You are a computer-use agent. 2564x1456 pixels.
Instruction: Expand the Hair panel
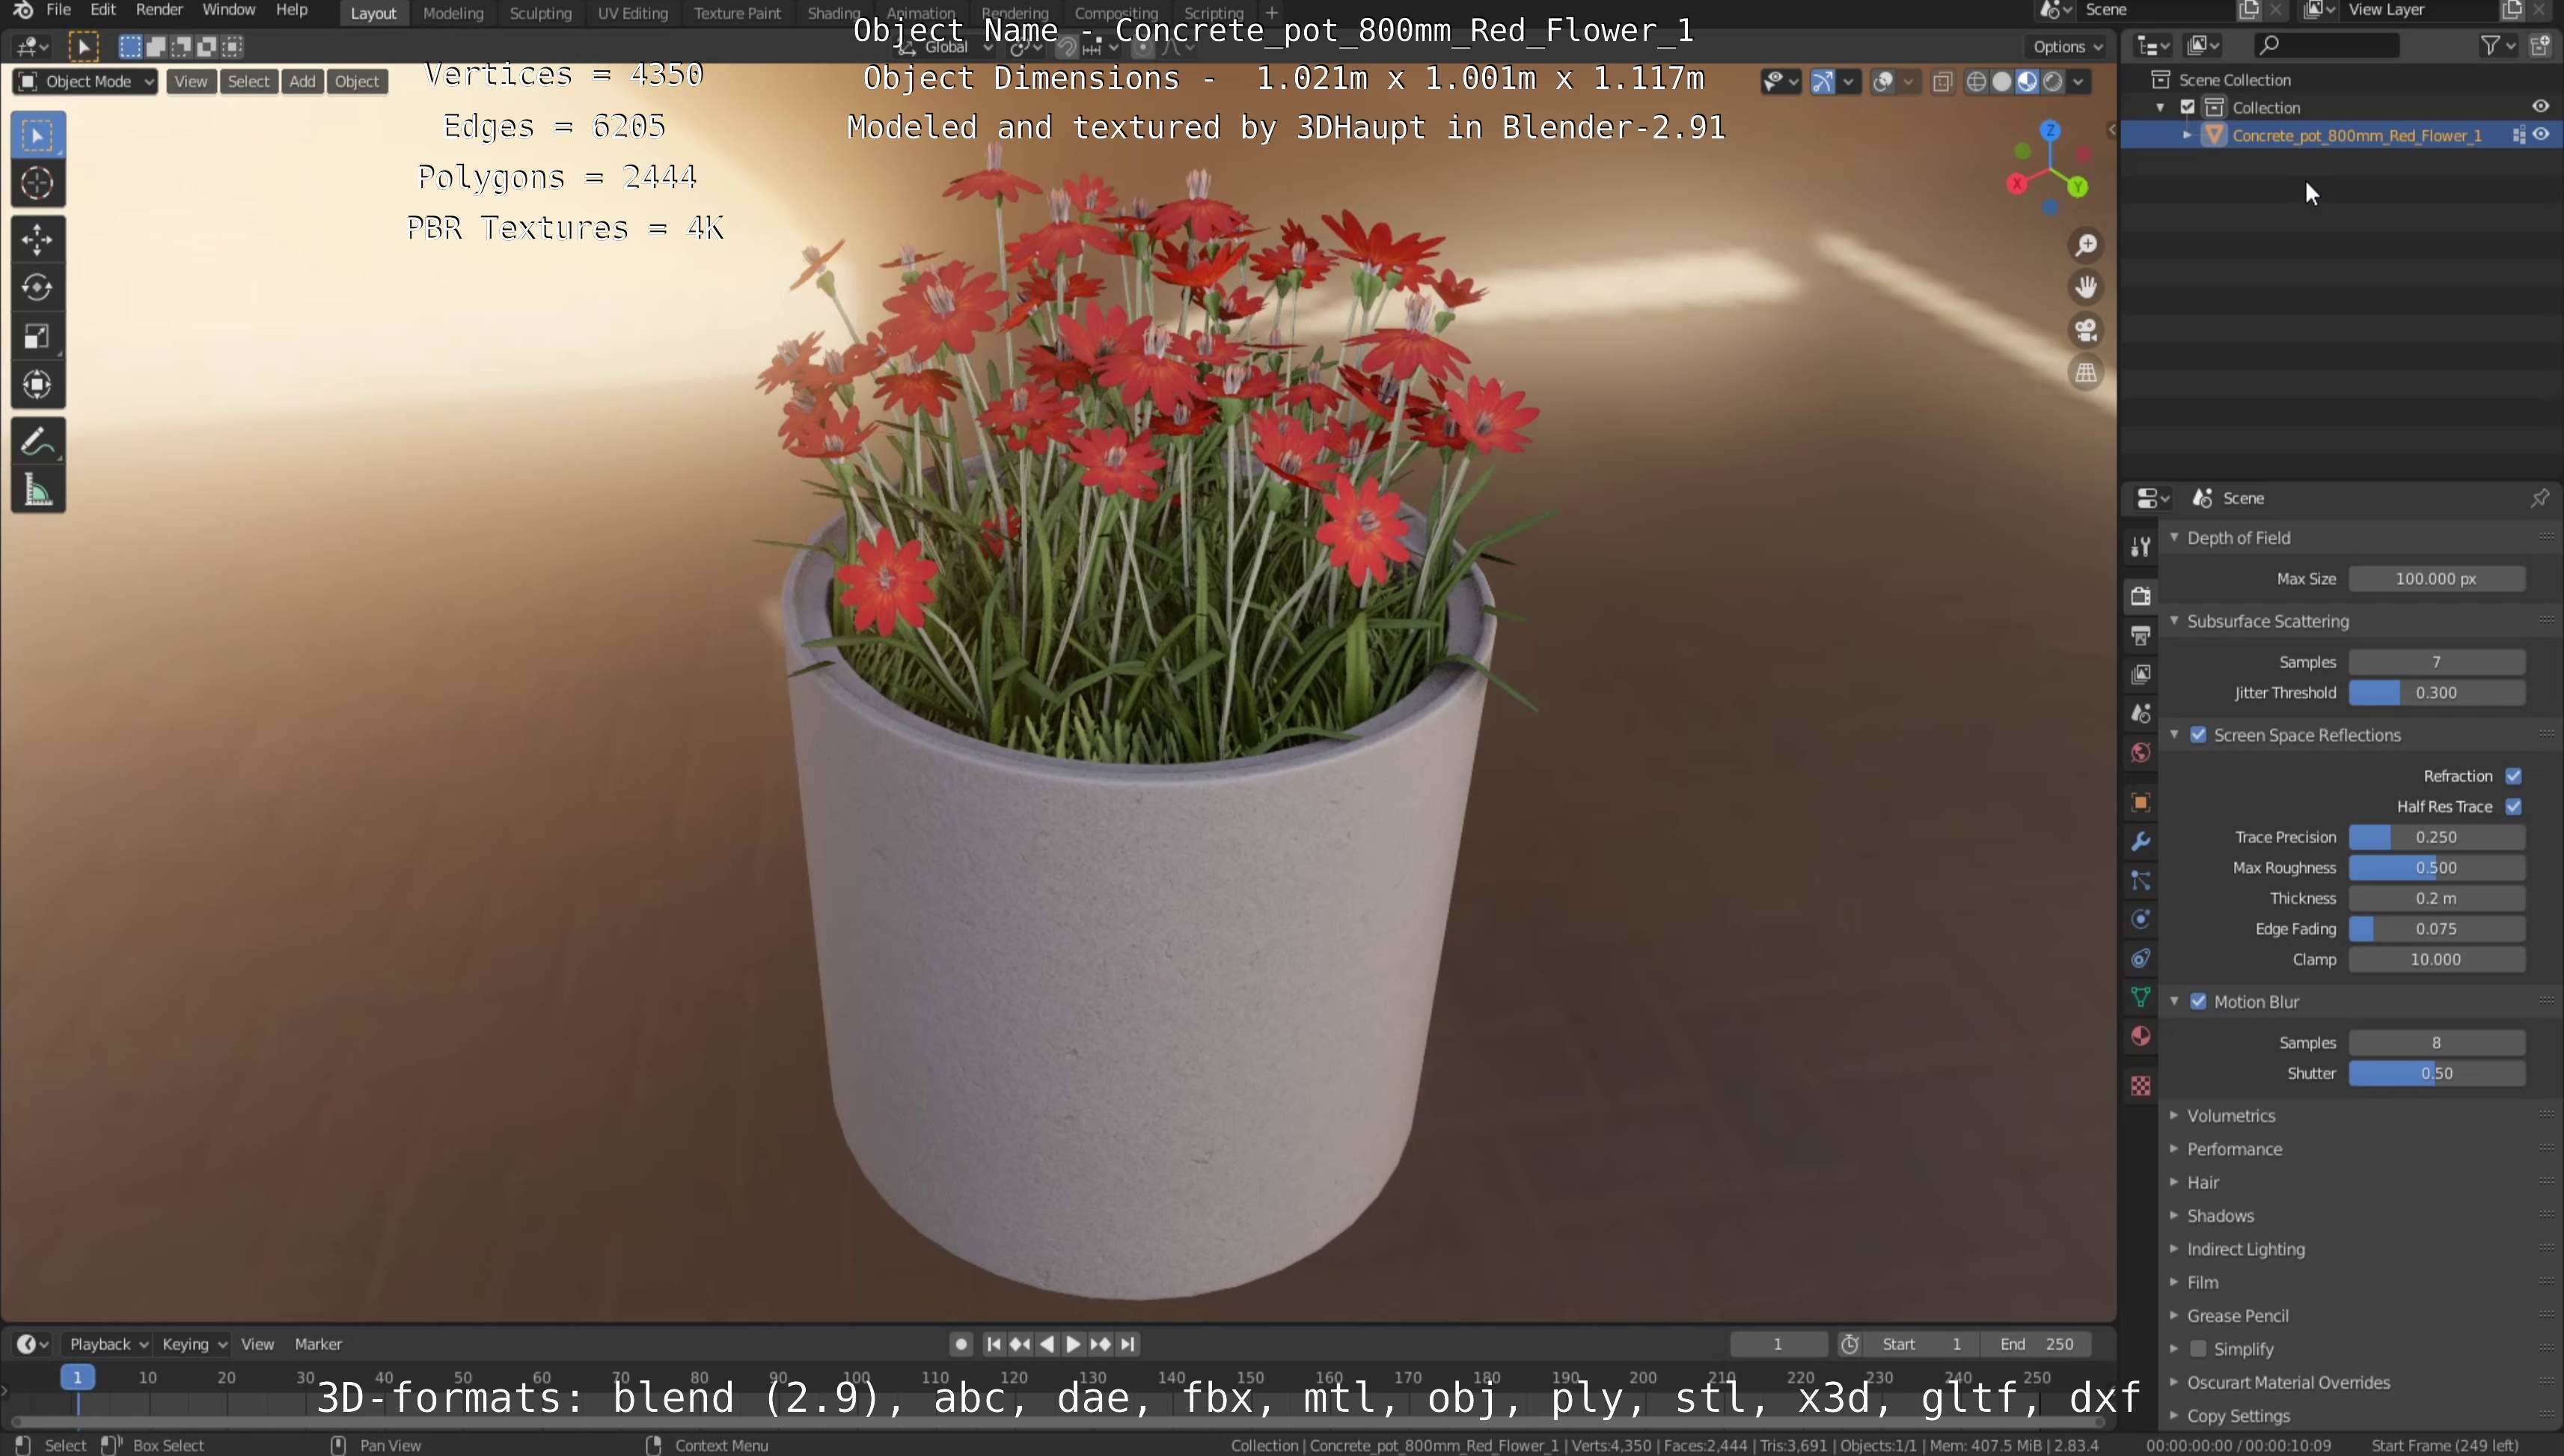coord(2202,1183)
